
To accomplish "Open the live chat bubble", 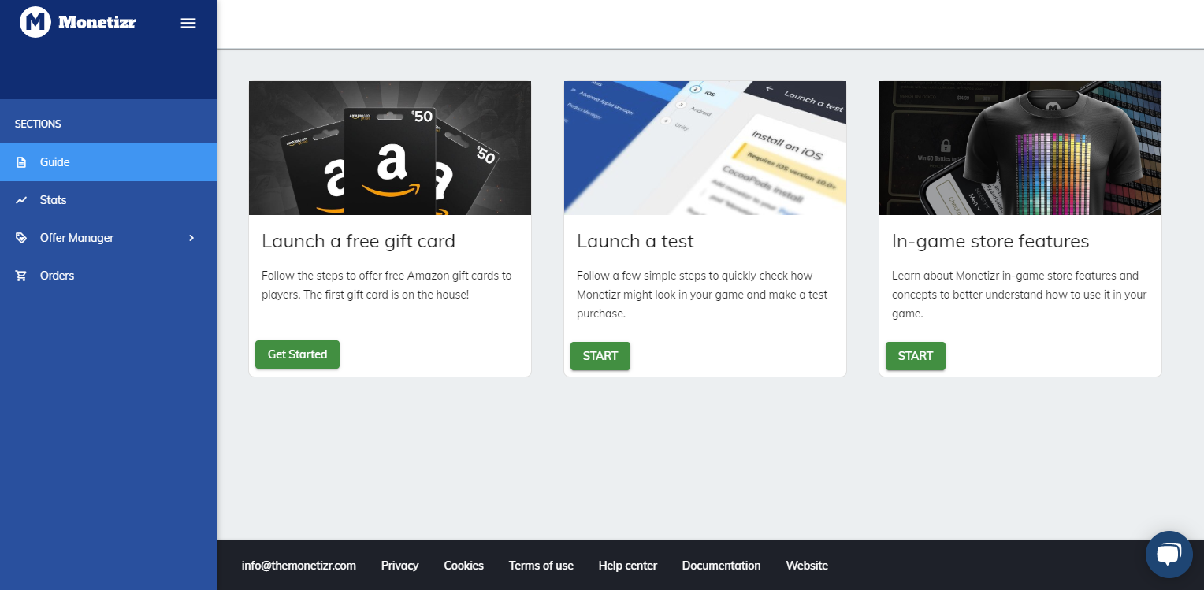I will pyautogui.click(x=1169, y=555).
